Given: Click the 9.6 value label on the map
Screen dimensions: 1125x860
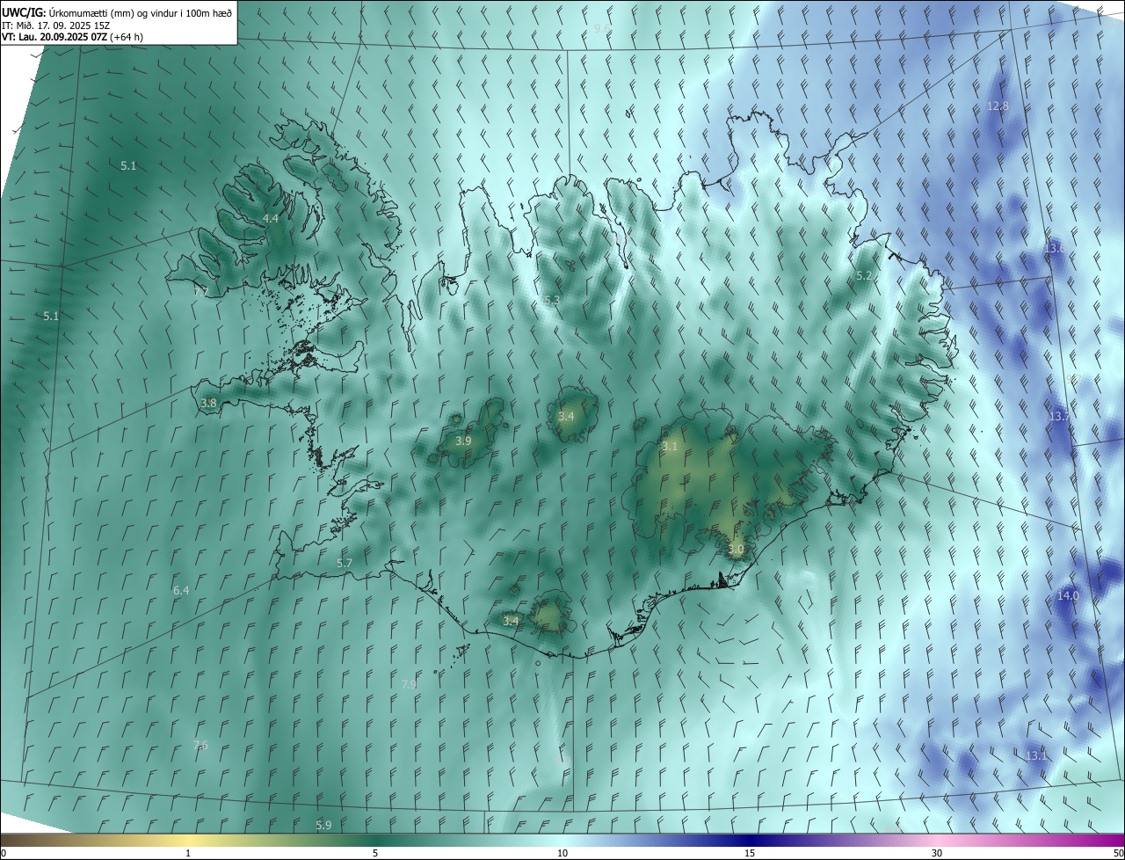Looking at the screenshot, I should (602, 29).
